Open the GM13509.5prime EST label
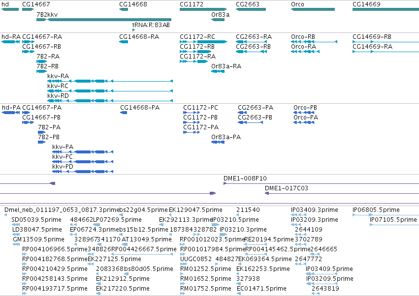Screen dimensions: 419x296 tap(38, 239)
